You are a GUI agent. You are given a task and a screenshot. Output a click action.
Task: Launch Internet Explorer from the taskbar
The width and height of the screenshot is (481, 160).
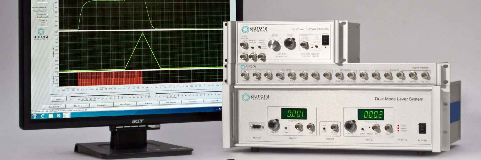click(x=43, y=116)
